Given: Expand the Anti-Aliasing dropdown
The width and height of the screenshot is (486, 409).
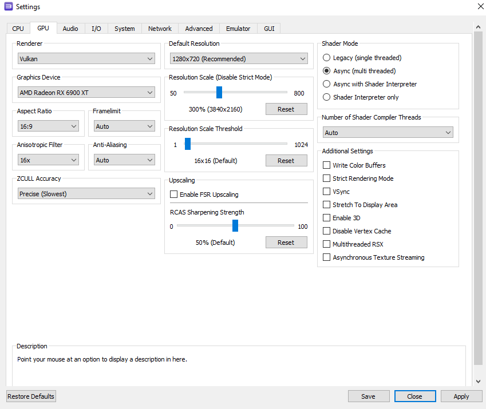Looking at the screenshot, I should (124, 160).
